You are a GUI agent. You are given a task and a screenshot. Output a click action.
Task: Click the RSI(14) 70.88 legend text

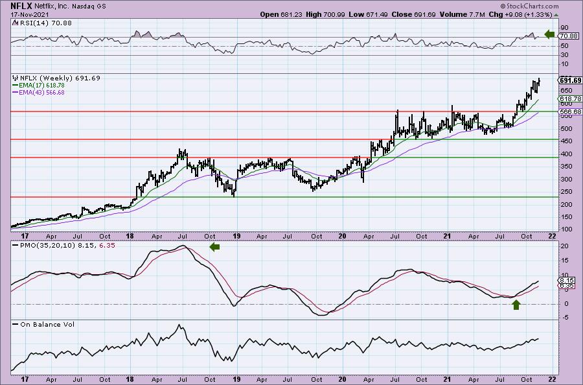click(45, 23)
